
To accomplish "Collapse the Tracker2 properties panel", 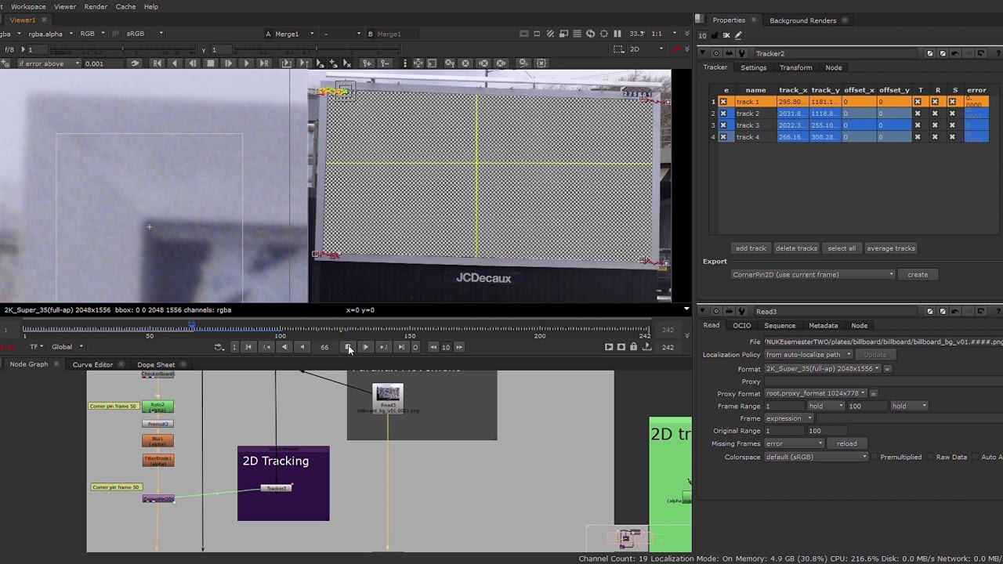I will pyautogui.click(x=703, y=53).
